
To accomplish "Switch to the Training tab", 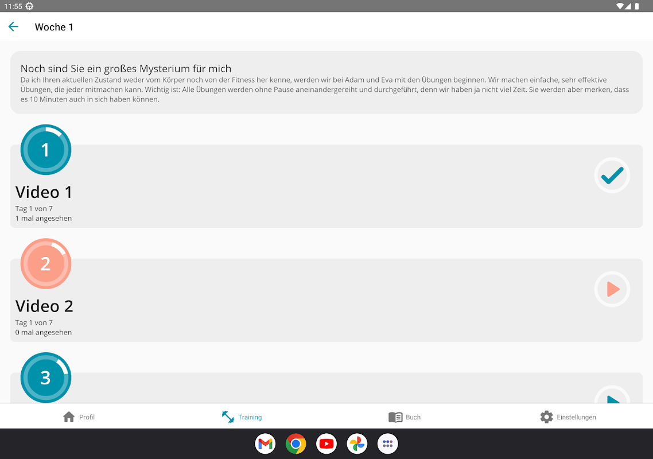I will [x=242, y=417].
